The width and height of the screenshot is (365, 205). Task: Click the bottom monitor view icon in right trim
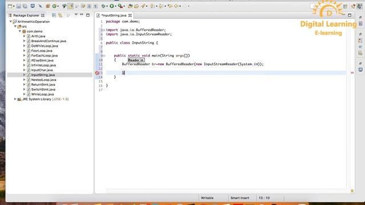[360, 69]
